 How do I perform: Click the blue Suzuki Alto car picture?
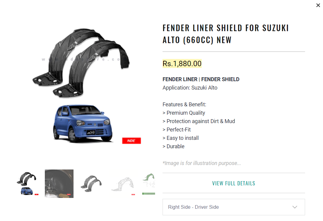coord(83,123)
